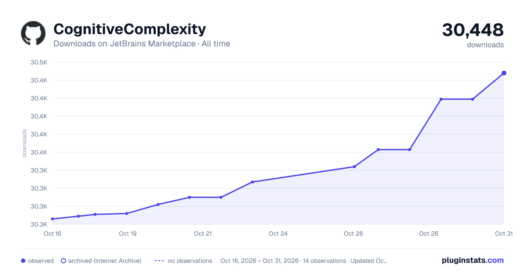Click the dashed 'no observations' legend line
Image resolution: width=525 pixels, height=276 pixels.
click(x=159, y=261)
